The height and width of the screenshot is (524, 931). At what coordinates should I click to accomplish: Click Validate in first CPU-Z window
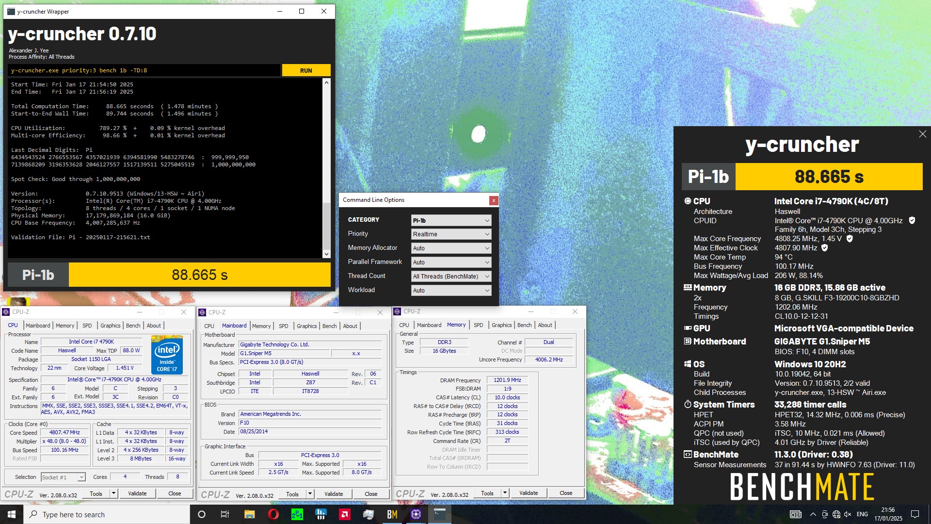click(137, 494)
